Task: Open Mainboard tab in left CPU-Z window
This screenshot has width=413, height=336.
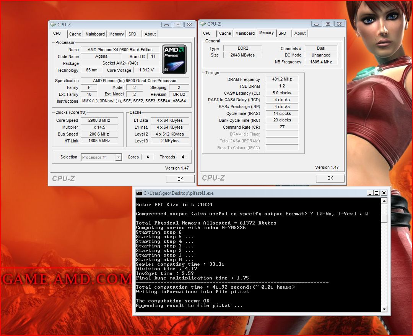Action: coord(95,34)
